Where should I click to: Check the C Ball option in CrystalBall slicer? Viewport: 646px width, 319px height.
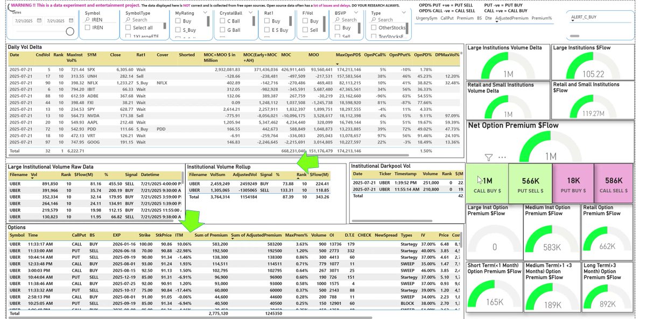click(x=222, y=20)
